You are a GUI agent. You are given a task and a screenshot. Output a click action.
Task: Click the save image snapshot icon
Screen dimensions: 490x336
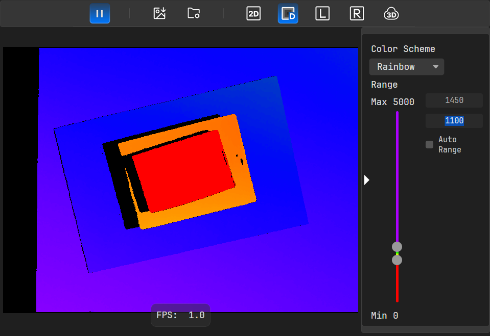tap(160, 14)
